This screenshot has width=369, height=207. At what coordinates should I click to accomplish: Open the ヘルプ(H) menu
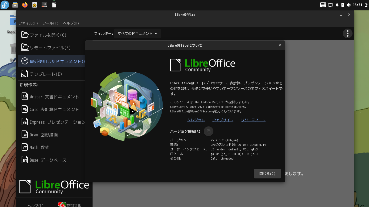coord(71,23)
